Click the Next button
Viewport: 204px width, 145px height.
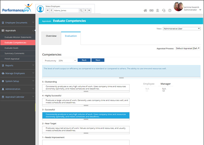point(98,60)
